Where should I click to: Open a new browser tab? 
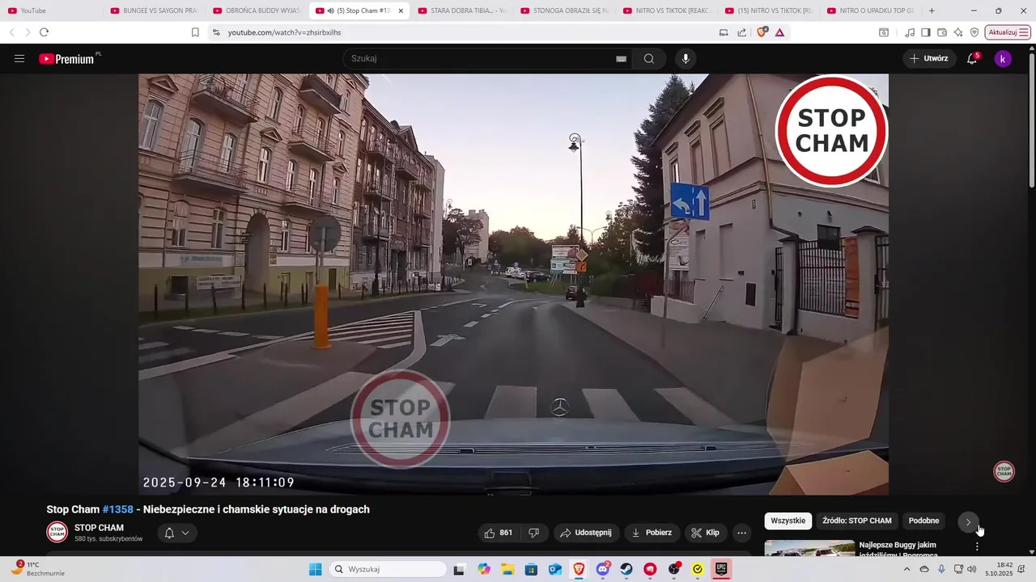coord(932,11)
